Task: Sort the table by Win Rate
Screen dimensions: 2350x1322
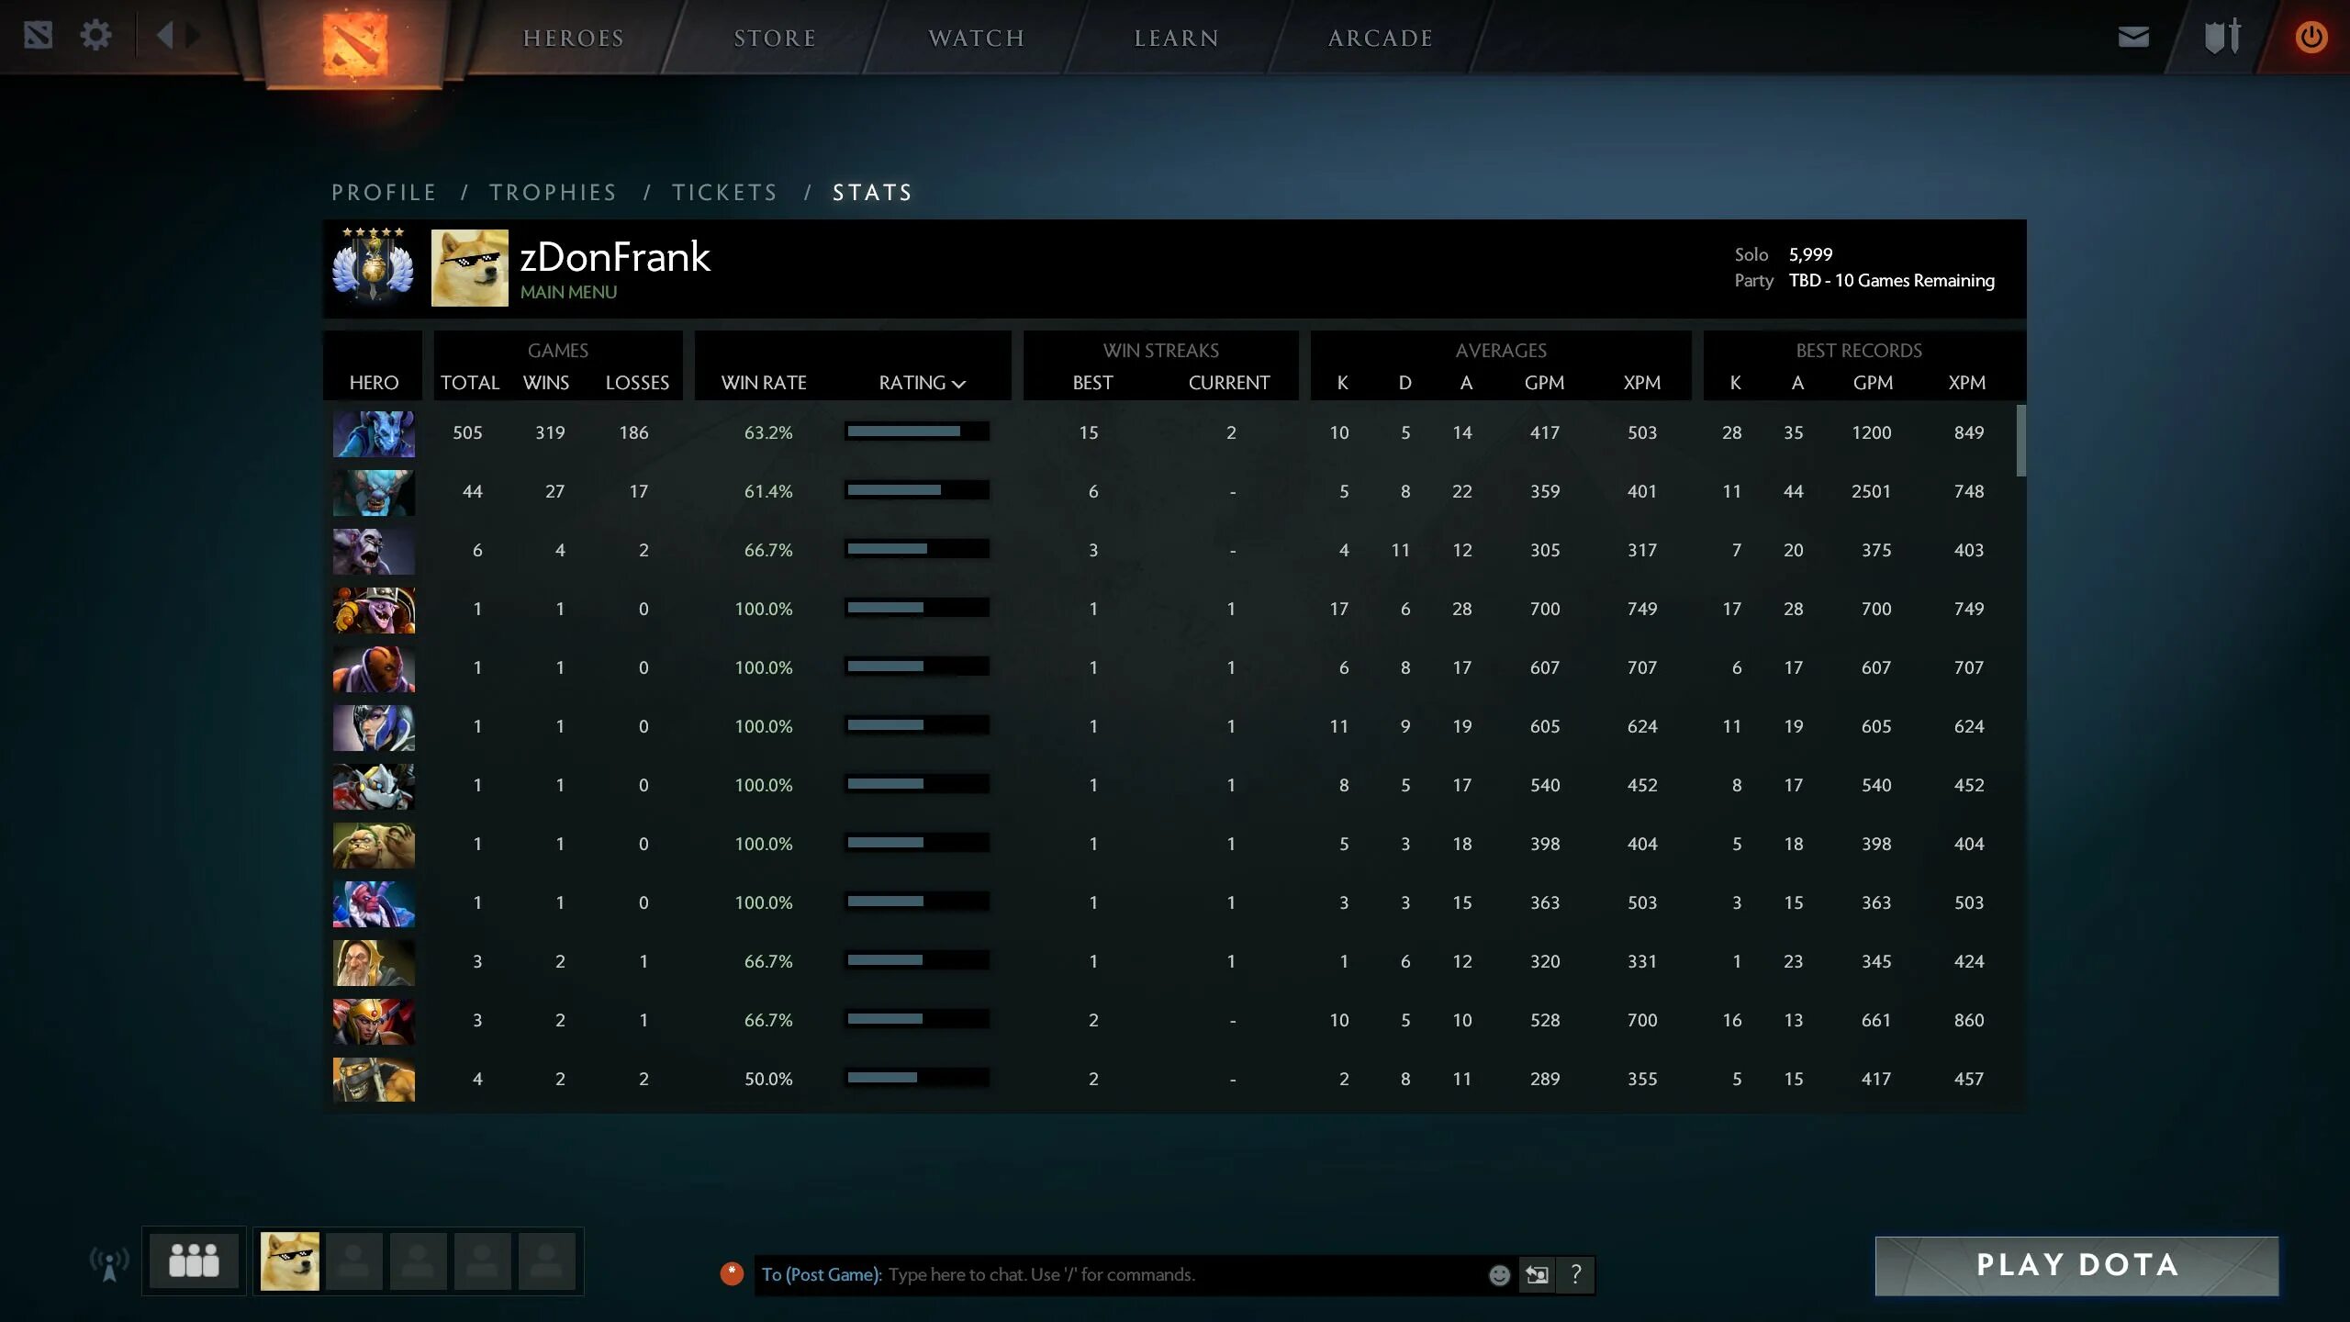Action: [763, 383]
